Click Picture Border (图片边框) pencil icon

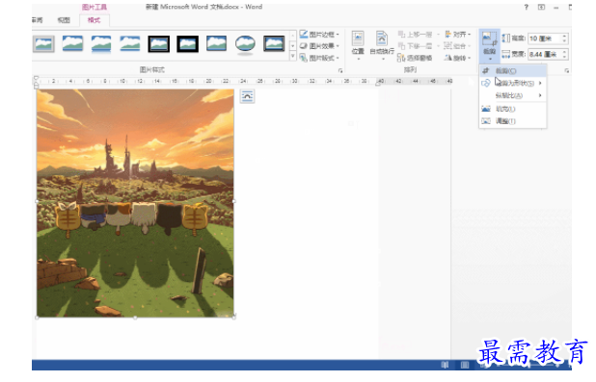[x=304, y=34]
